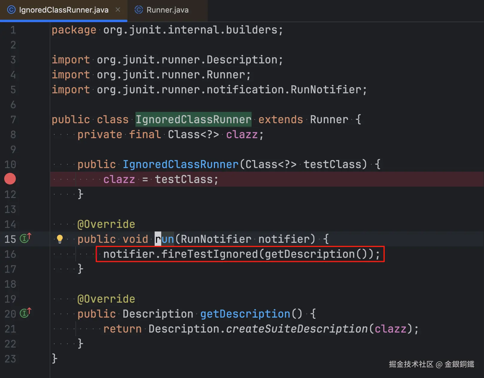Click the RunNotifier import on line 5
The height and width of the screenshot is (378, 484).
(209, 90)
